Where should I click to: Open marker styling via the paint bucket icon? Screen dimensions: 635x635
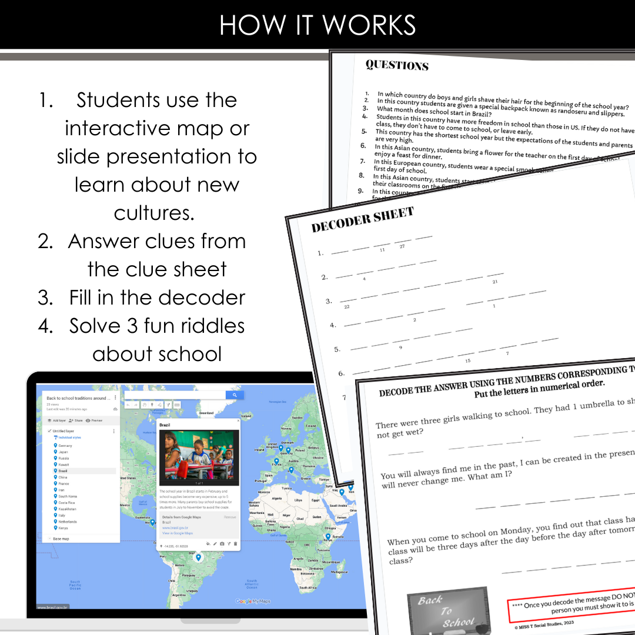coord(208,543)
